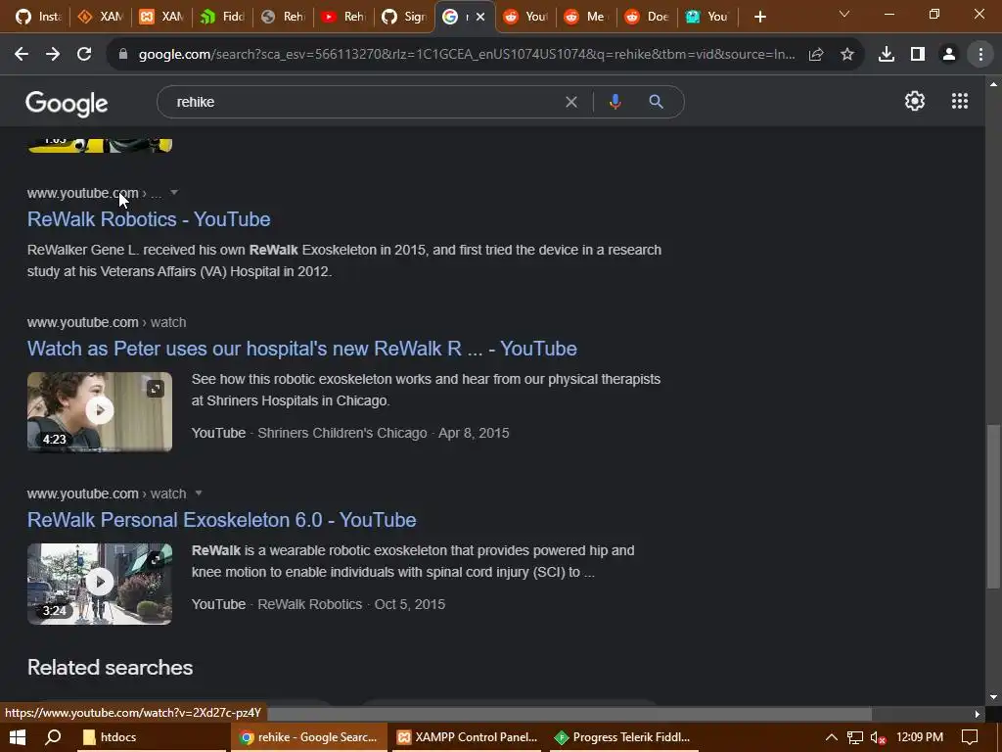
Task: Switch to the Reddit Doe tab
Action: [648, 18]
